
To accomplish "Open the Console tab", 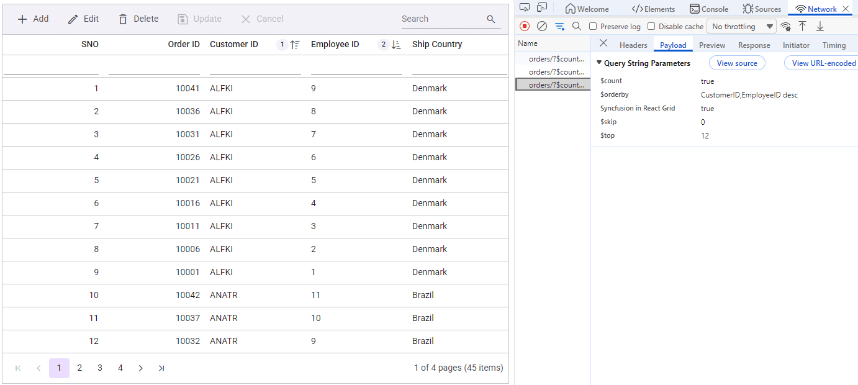I will pyautogui.click(x=709, y=9).
